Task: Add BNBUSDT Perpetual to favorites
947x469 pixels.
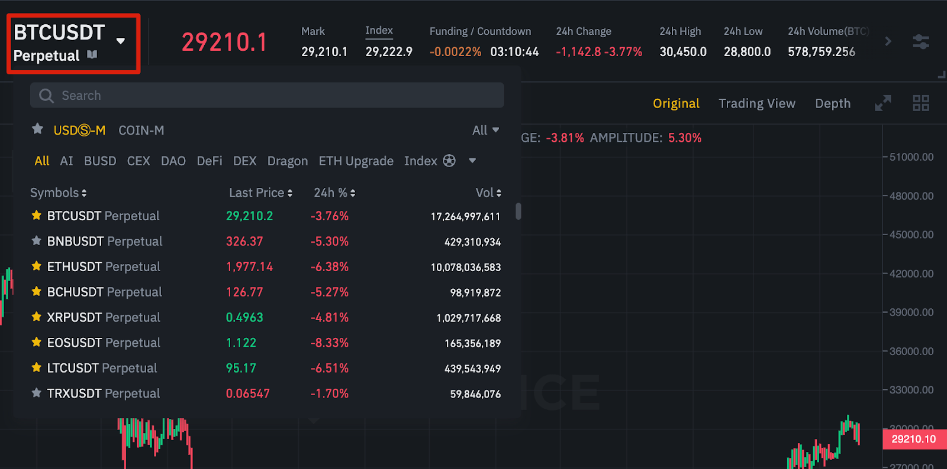Action: (37, 241)
